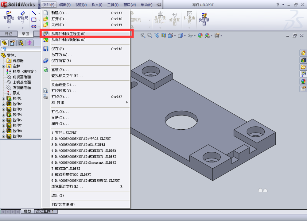The width and height of the screenshot is (307, 221).
Task: Open the SolidWorks Resources home pane
Action: click(303, 53)
